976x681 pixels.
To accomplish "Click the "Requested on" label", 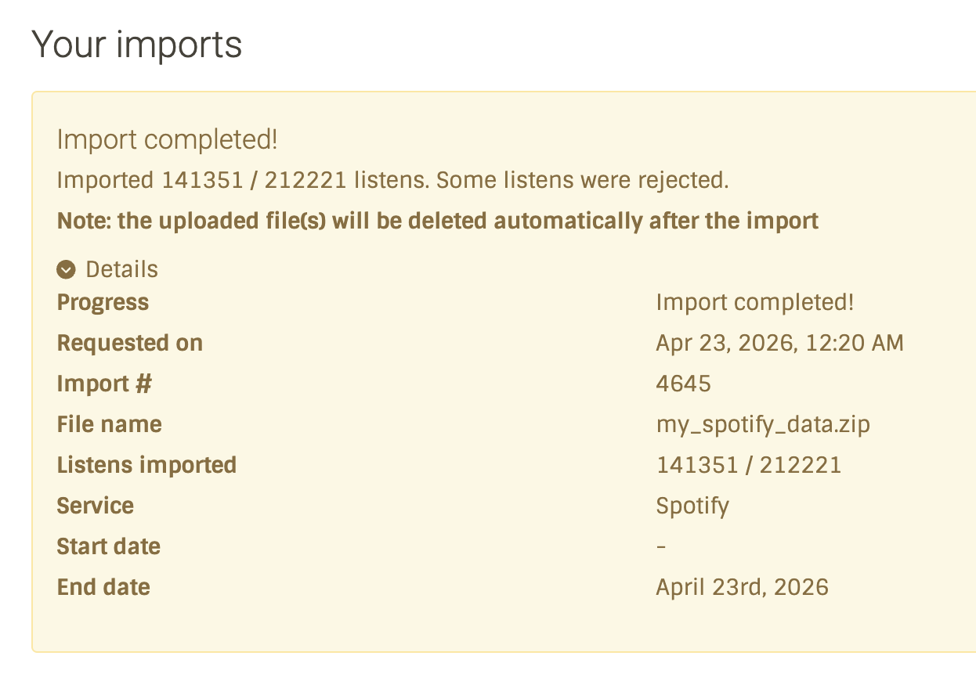I will (x=130, y=343).
